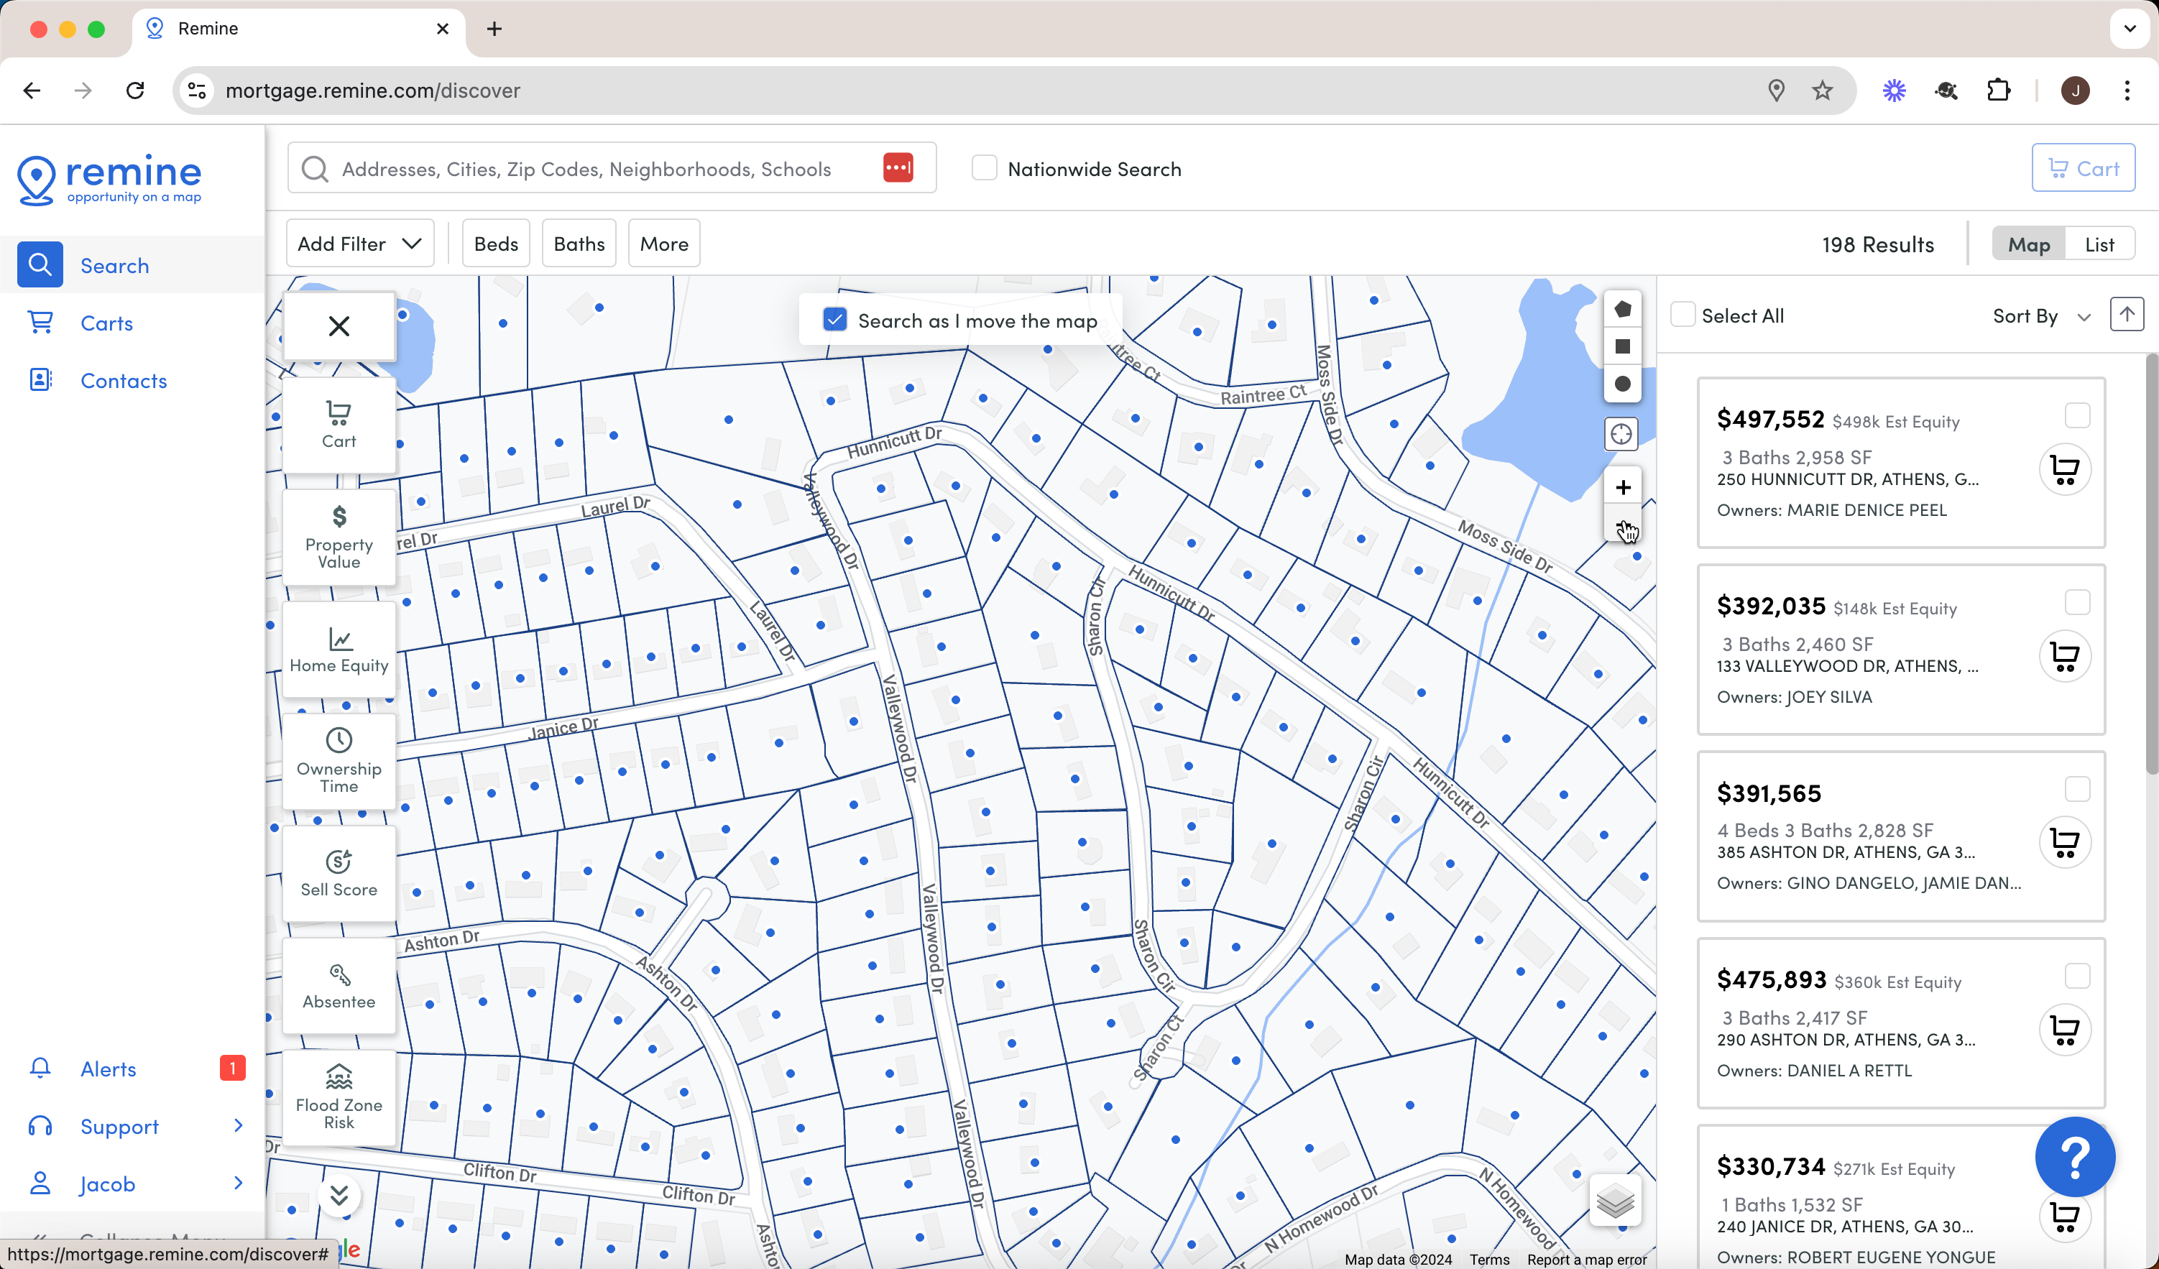Toggle sort direction arrow button
Image resolution: width=2159 pixels, height=1269 pixels.
coord(2127,315)
